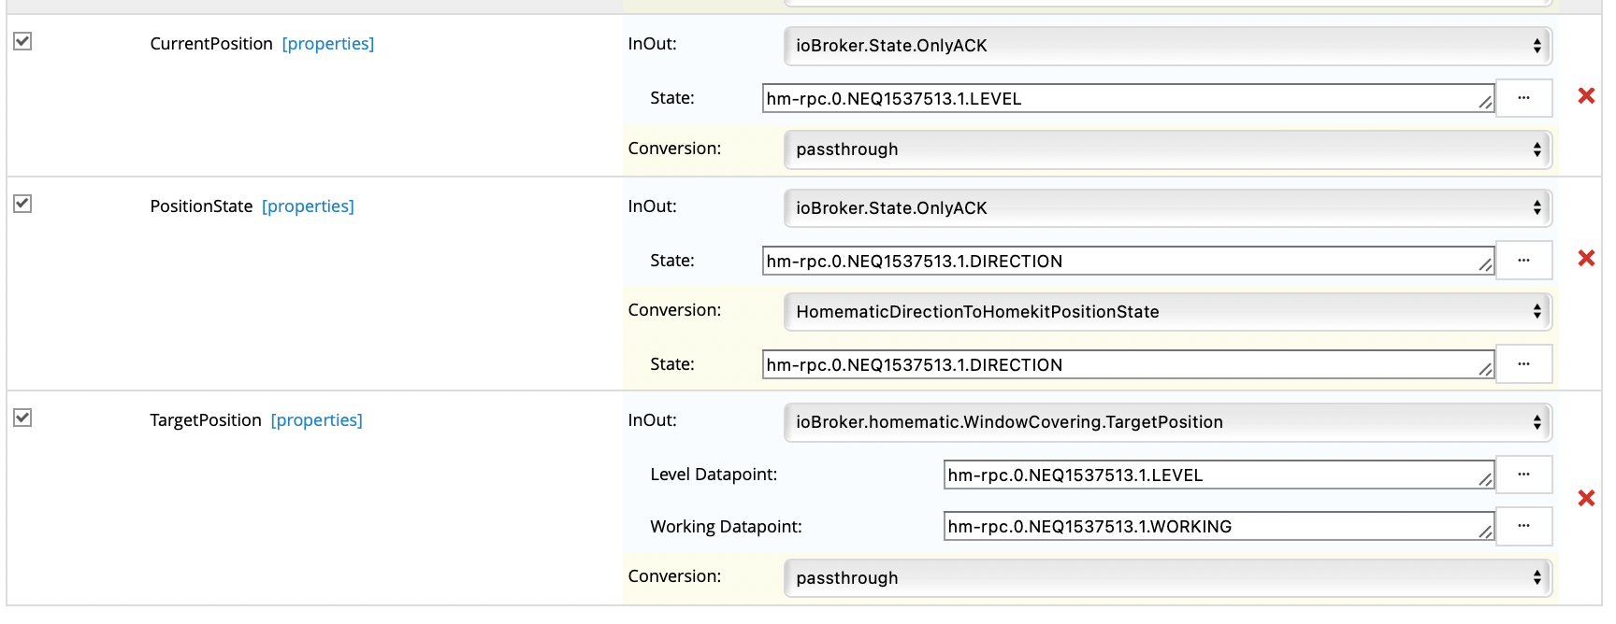Browse for the Working Datapoint state
Image resolution: width=1616 pixels, height=624 pixels.
tap(1523, 526)
